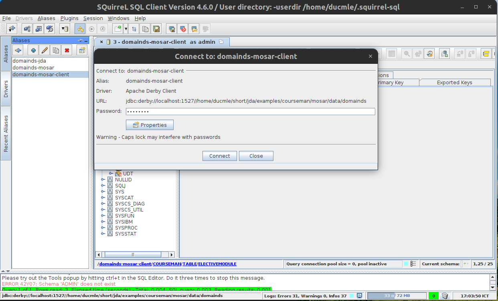
Task: Select the domainds-mosar-client alias
Action: click(x=50, y=75)
